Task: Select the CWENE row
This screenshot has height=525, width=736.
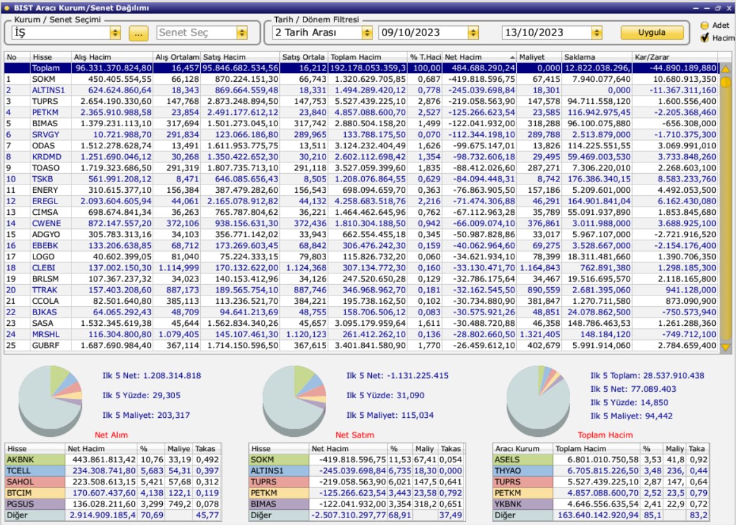Action: click(x=361, y=223)
